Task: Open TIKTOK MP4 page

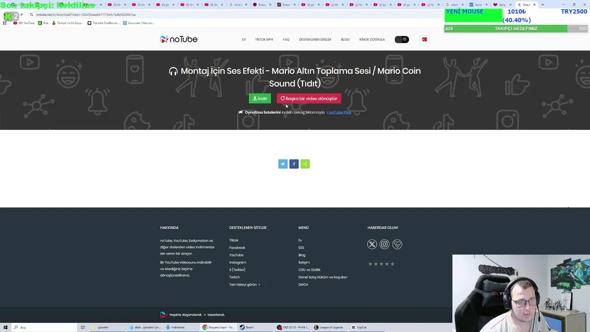Action: pos(264,40)
